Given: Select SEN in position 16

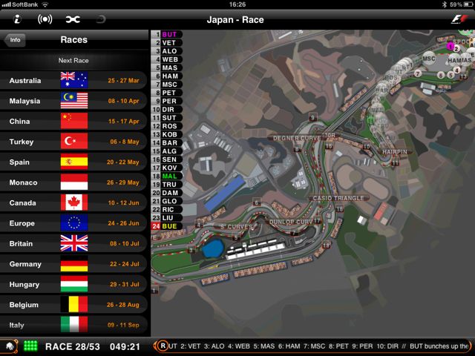Looking at the screenshot, I should click(x=166, y=159).
